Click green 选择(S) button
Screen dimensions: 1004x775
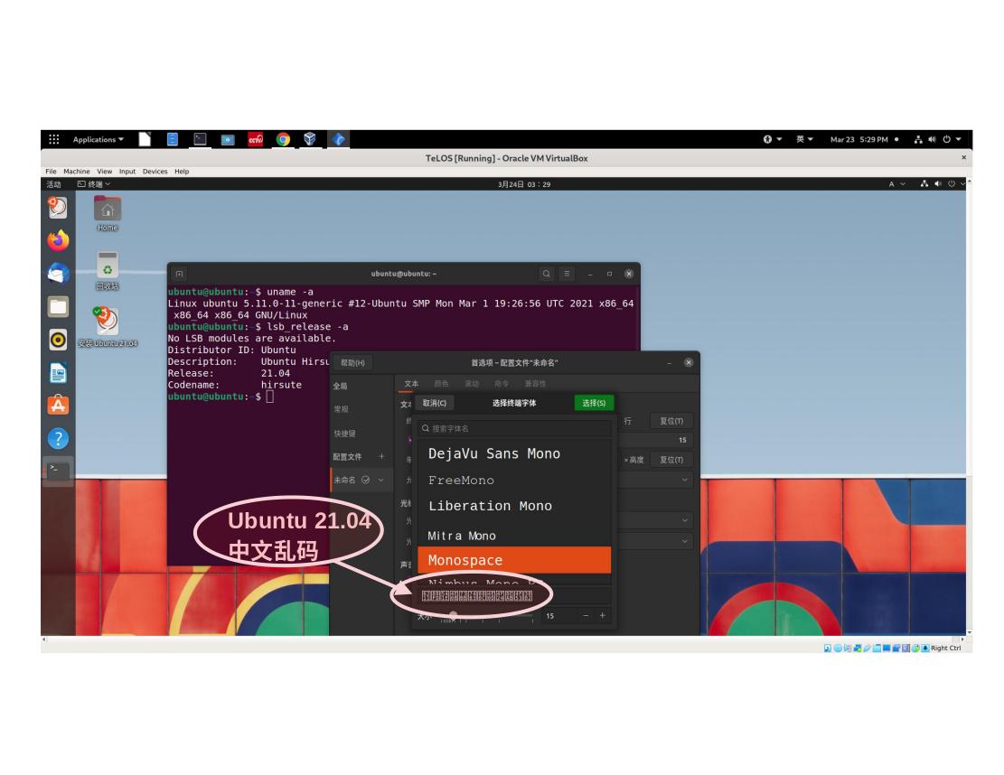coord(594,403)
